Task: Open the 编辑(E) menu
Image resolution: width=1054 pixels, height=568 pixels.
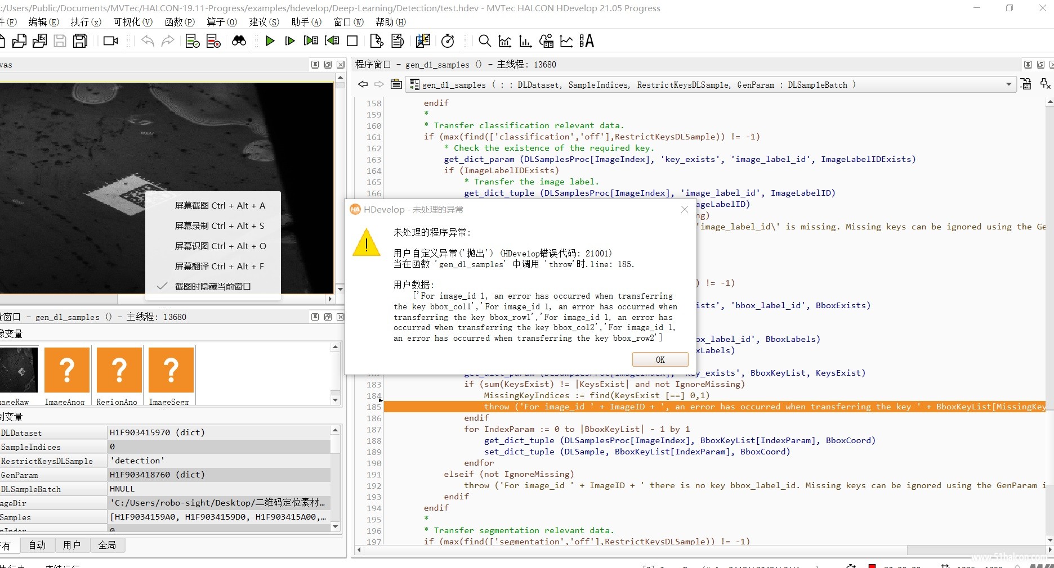Action: 43,22
